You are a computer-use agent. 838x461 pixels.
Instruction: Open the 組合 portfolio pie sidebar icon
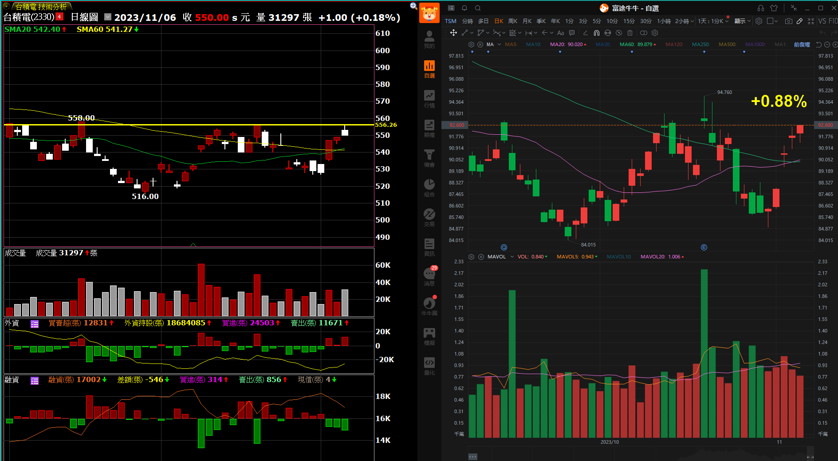click(429, 188)
